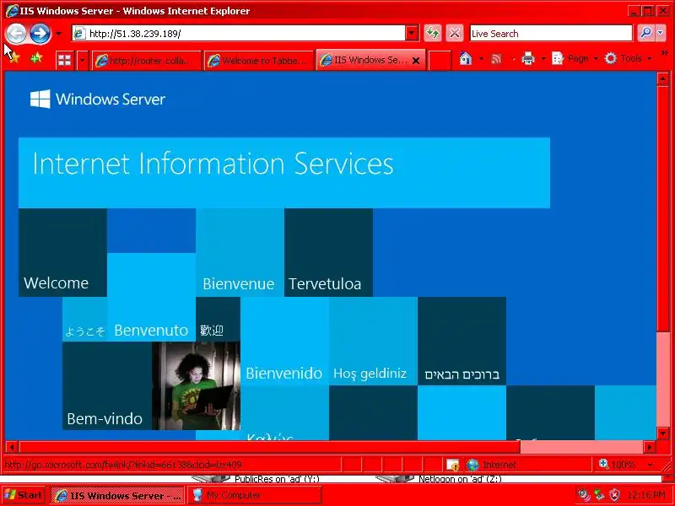Click the browser Forward button
The height and width of the screenshot is (506, 675).
point(40,33)
